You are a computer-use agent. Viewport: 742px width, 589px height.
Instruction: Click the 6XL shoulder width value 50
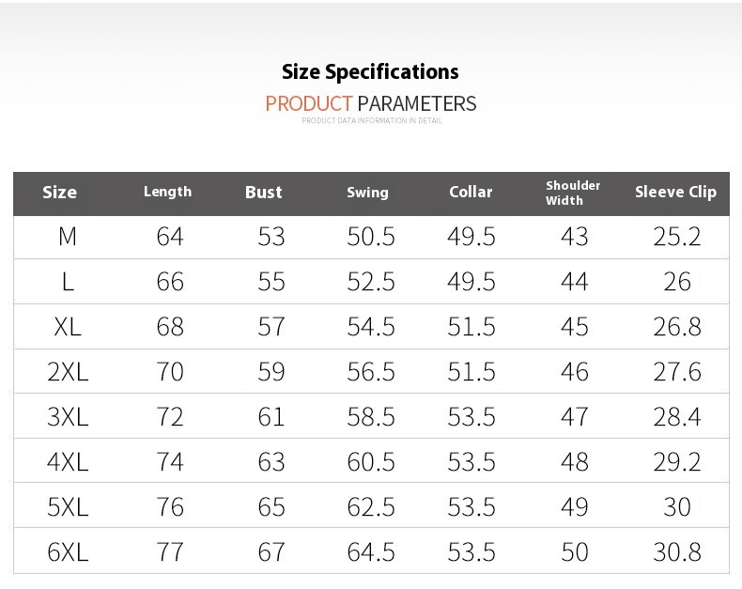click(x=575, y=552)
